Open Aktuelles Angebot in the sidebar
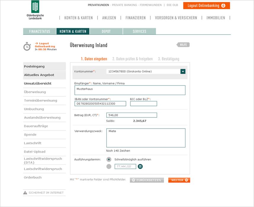The width and height of the screenshot is (254, 207). (x=44, y=75)
